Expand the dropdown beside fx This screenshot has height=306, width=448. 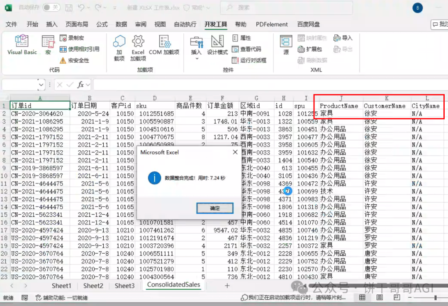[88, 85]
